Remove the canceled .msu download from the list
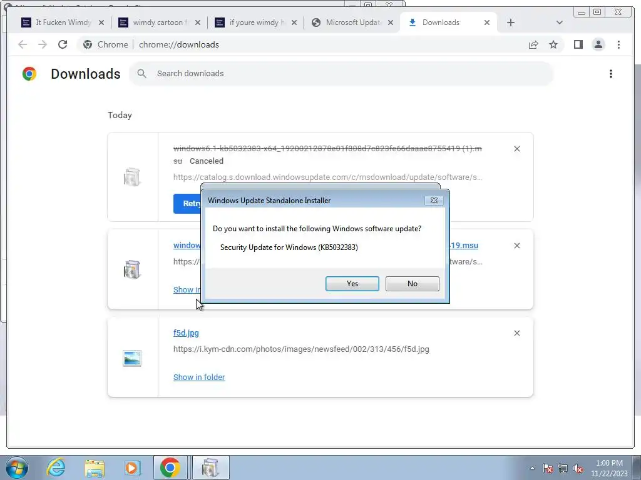Viewport: 641px width, 480px height. coord(516,149)
